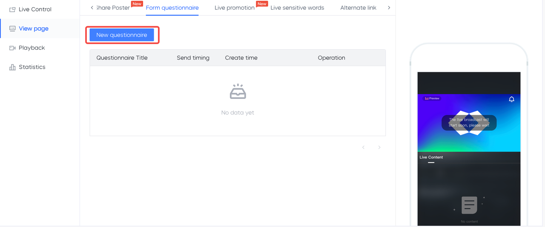Switch to Live sensitive words tab

[297, 8]
